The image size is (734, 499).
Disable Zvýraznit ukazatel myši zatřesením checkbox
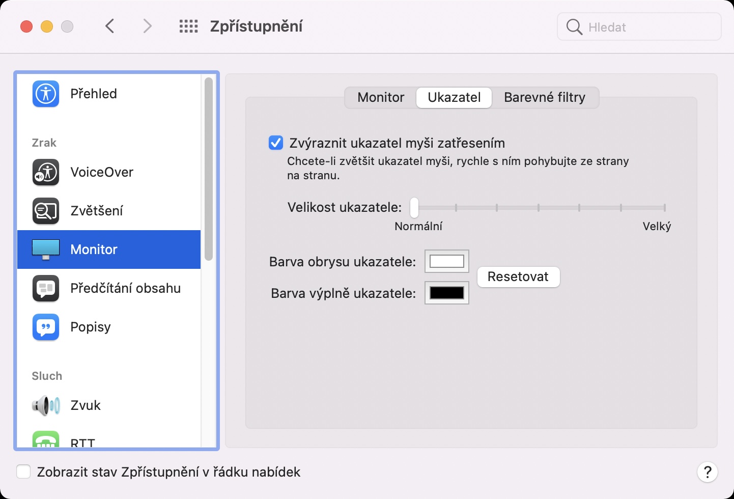coord(276,143)
